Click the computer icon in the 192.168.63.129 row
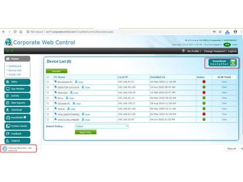 (x=56, y=114)
